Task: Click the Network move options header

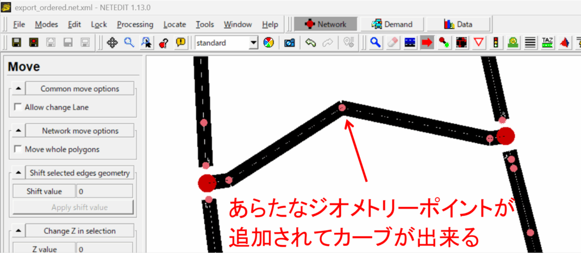Action: [79, 131]
